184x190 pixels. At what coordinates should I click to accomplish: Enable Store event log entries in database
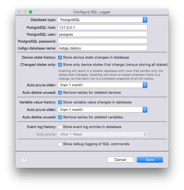click(x=60, y=127)
